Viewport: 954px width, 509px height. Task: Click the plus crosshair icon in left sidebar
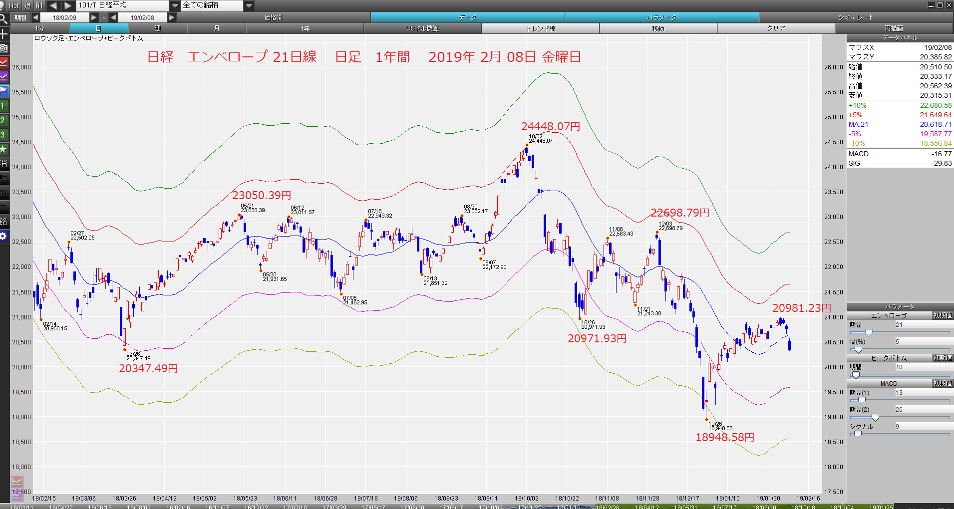[x=4, y=34]
